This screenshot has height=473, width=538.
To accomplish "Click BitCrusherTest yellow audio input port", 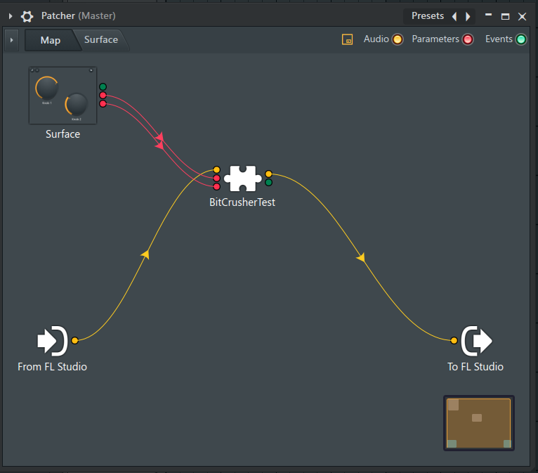I will tap(216, 170).
